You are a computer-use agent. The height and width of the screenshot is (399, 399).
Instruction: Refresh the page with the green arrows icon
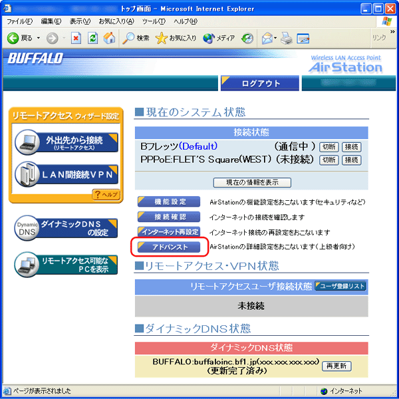coord(92,39)
